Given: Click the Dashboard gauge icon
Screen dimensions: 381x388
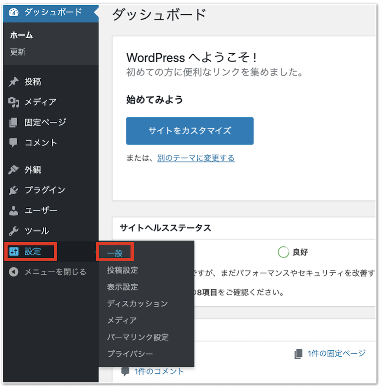Looking at the screenshot, I should click(x=14, y=12).
